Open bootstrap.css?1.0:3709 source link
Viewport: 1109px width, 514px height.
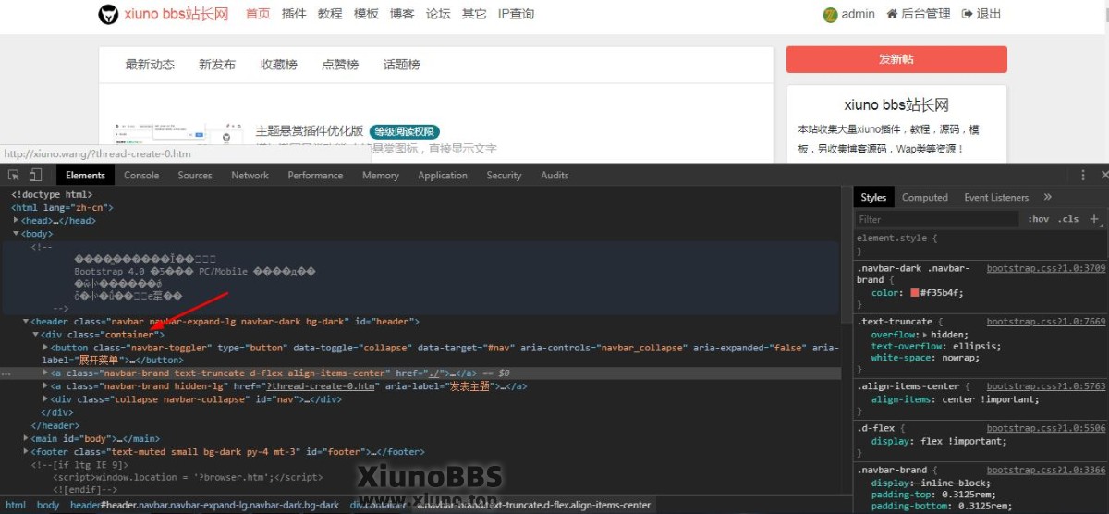pyautogui.click(x=1045, y=268)
